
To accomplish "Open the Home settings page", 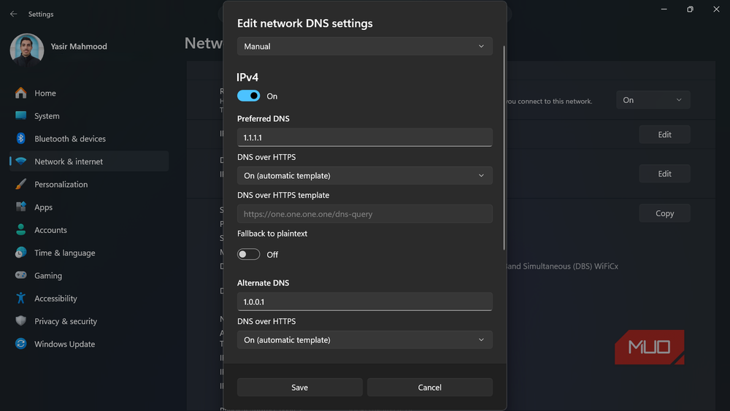I will coord(89,93).
